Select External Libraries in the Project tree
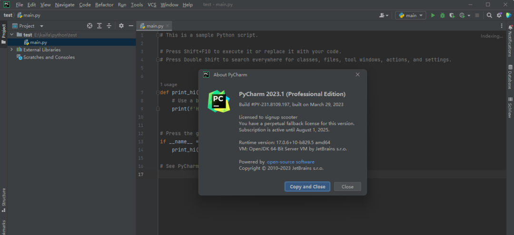The height and width of the screenshot is (235, 514). click(39, 49)
